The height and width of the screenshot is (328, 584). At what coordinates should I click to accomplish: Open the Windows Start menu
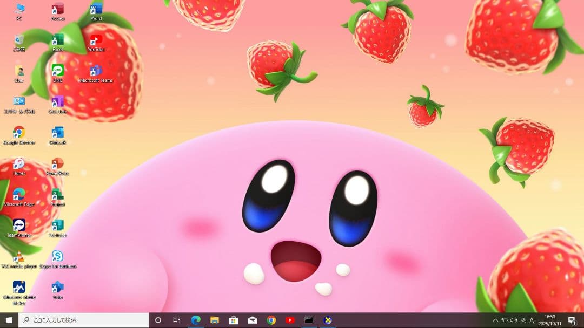coord(9,320)
